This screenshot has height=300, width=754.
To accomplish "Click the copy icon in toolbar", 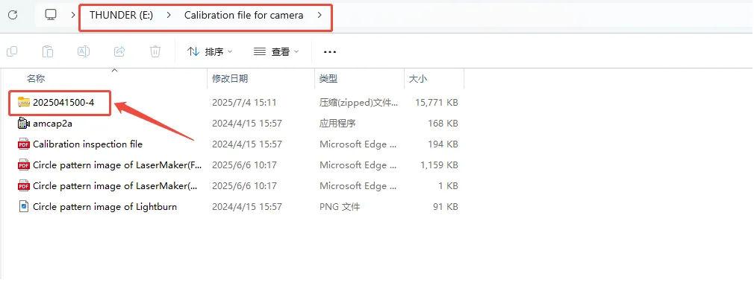I will coord(12,51).
